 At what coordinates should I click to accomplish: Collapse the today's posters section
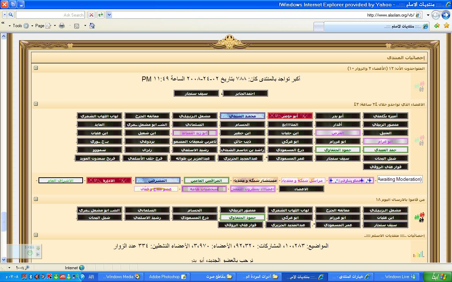pos(36,199)
